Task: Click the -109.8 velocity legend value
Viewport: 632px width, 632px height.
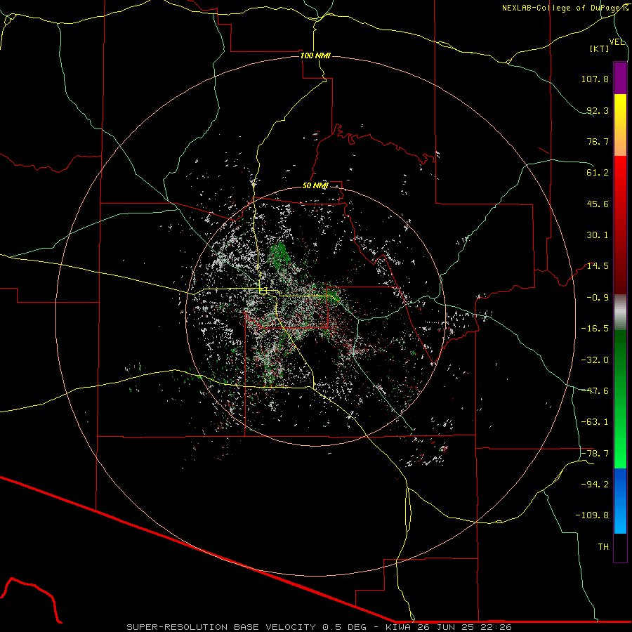Action: 592,515
